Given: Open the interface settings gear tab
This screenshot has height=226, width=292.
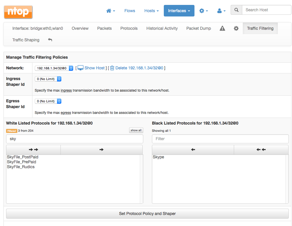Looking at the screenshot, I should [236, 28].
